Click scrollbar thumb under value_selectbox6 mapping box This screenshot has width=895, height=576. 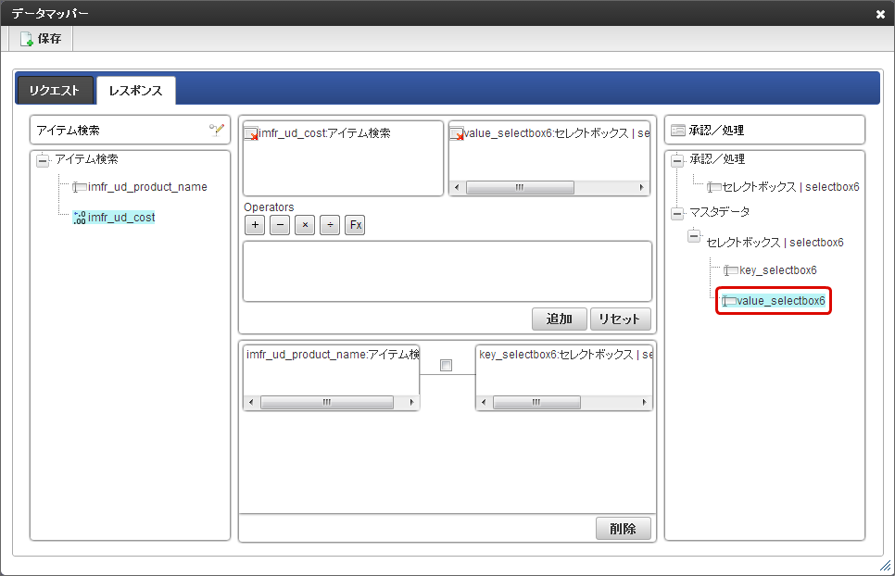pos(520,188)
